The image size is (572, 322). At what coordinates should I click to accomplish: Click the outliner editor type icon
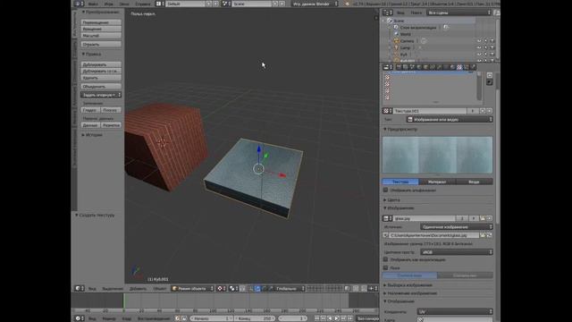pos(387,13)
